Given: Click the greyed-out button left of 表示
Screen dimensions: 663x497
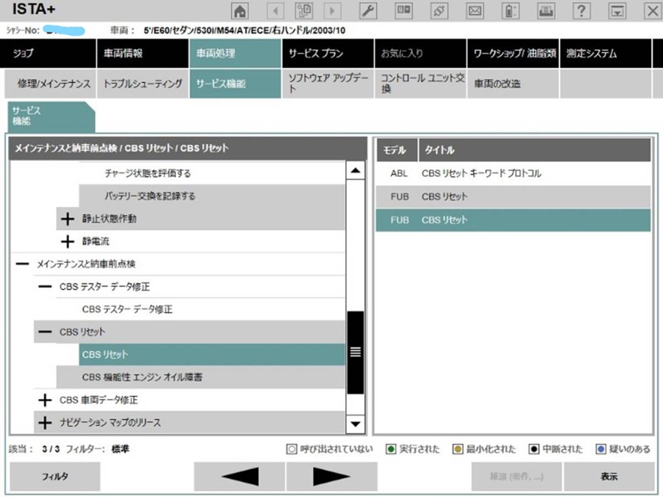Looking at the screenshot, I should click(517, 477).
